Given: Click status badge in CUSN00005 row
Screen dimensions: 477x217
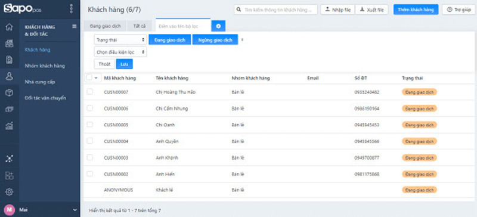Looking at the screenshot, I should tap(419, 125).
